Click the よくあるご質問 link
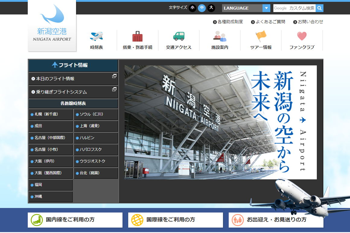This screenshot has height=233, width=350. tap(270, 22)
